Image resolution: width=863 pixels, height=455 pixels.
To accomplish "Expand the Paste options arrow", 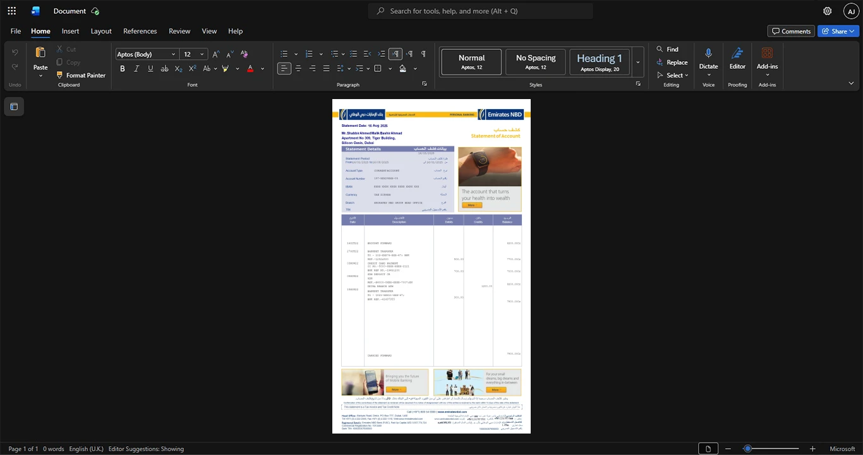I will [40, 76].
